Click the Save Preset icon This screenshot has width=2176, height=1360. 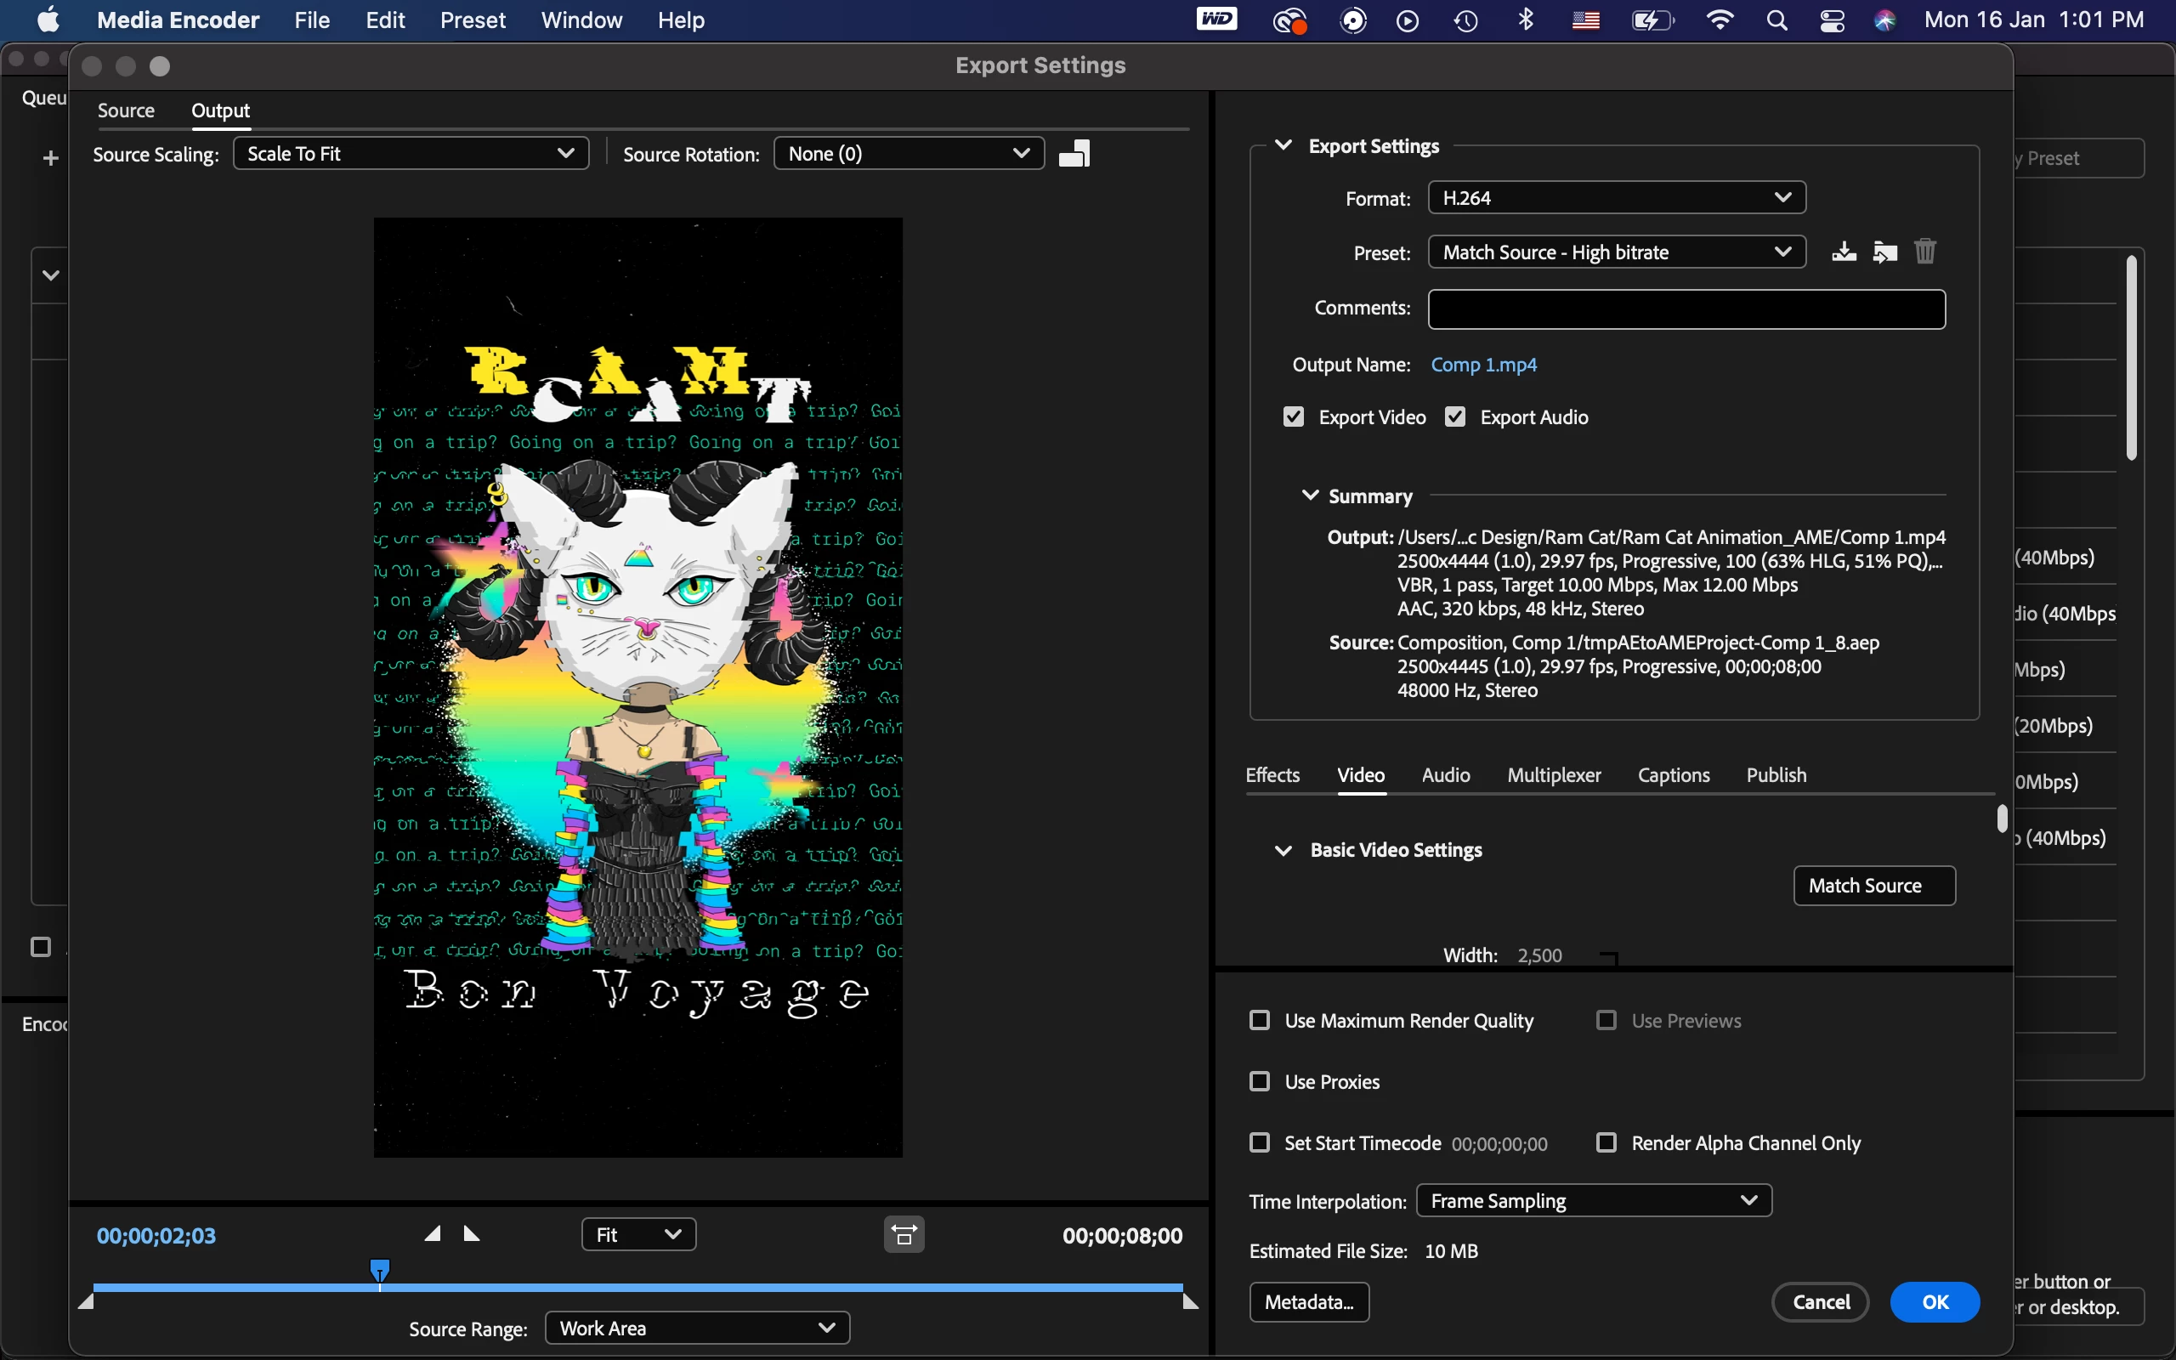click(1844, 252)
